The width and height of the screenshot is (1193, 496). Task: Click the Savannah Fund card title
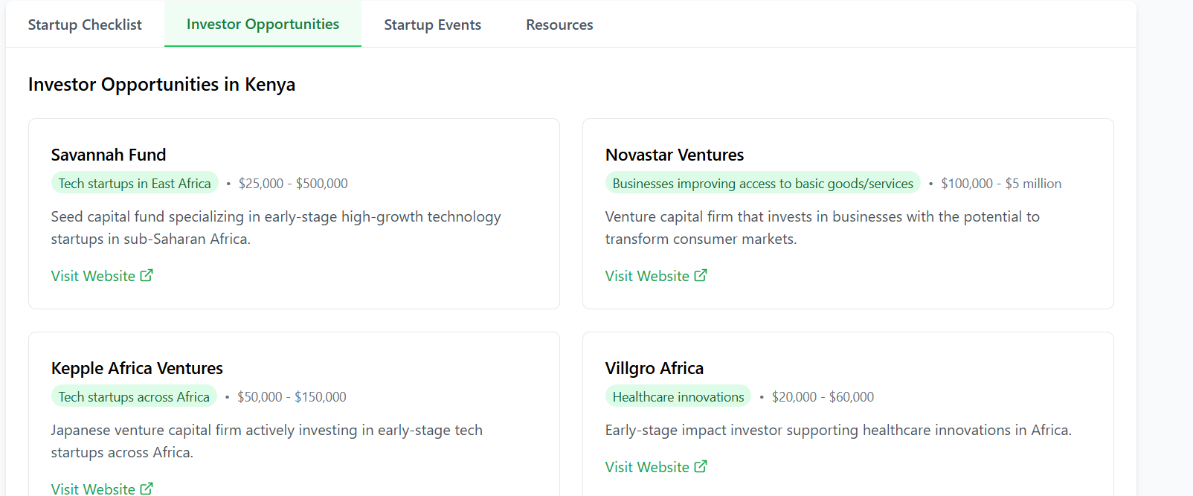(x=109, y=155)
